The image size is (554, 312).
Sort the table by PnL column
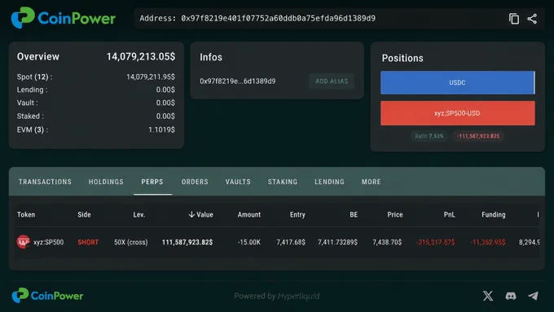pos(450,214)
